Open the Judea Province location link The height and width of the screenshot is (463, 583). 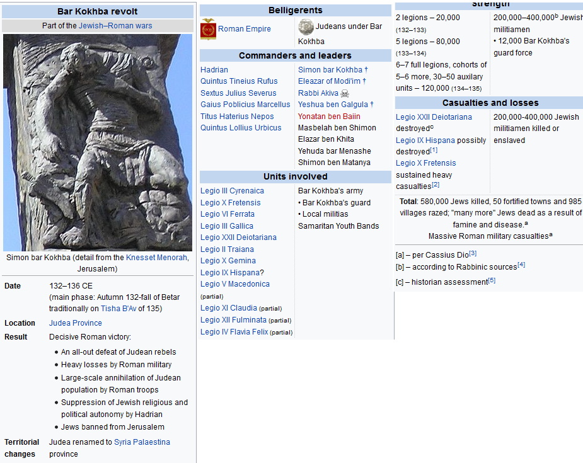(75, 323)
